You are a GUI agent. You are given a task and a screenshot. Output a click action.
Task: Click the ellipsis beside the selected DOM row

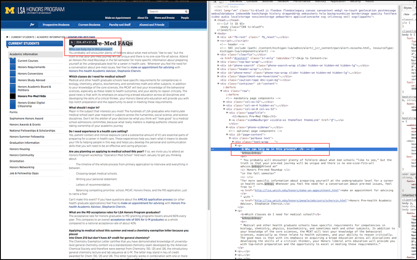[x=213, y=150]
